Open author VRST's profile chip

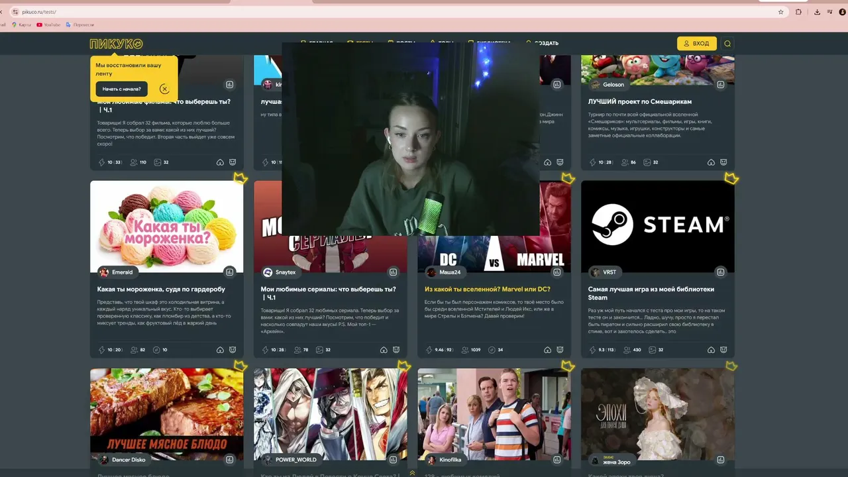[x=604, y=272]
